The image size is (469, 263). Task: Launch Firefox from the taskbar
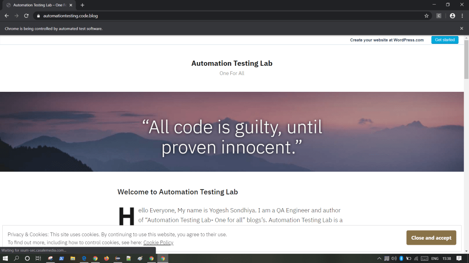point(106,258)
